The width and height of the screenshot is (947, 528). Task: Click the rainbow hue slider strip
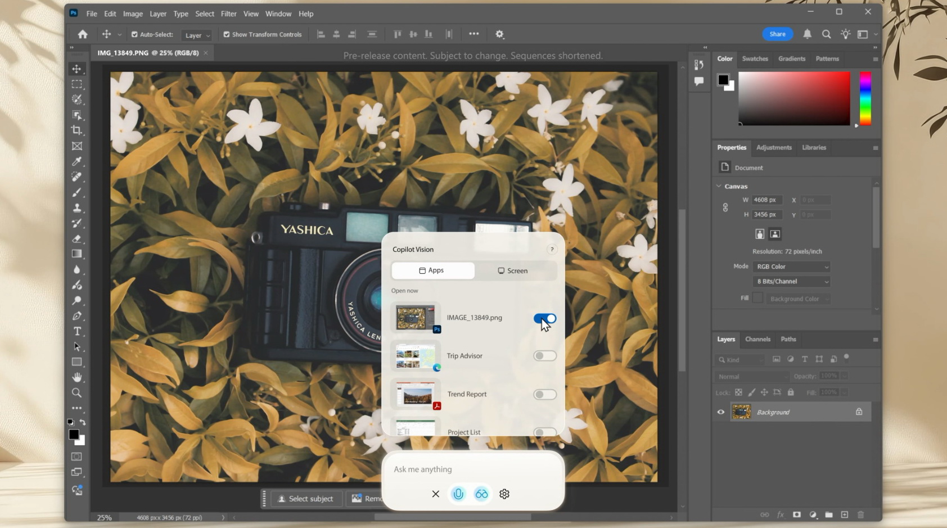point(865,98)
